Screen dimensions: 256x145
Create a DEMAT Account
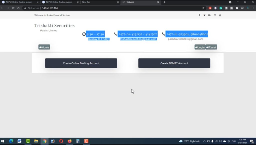click(174, 63)
